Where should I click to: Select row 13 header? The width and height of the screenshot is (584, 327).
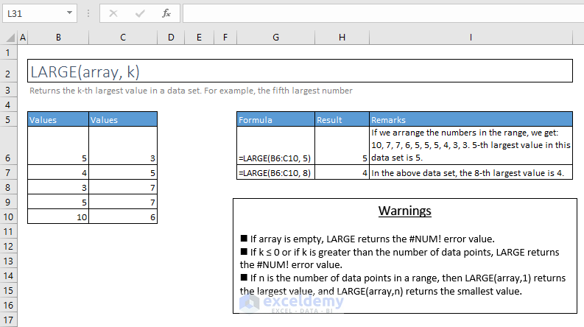8,261
